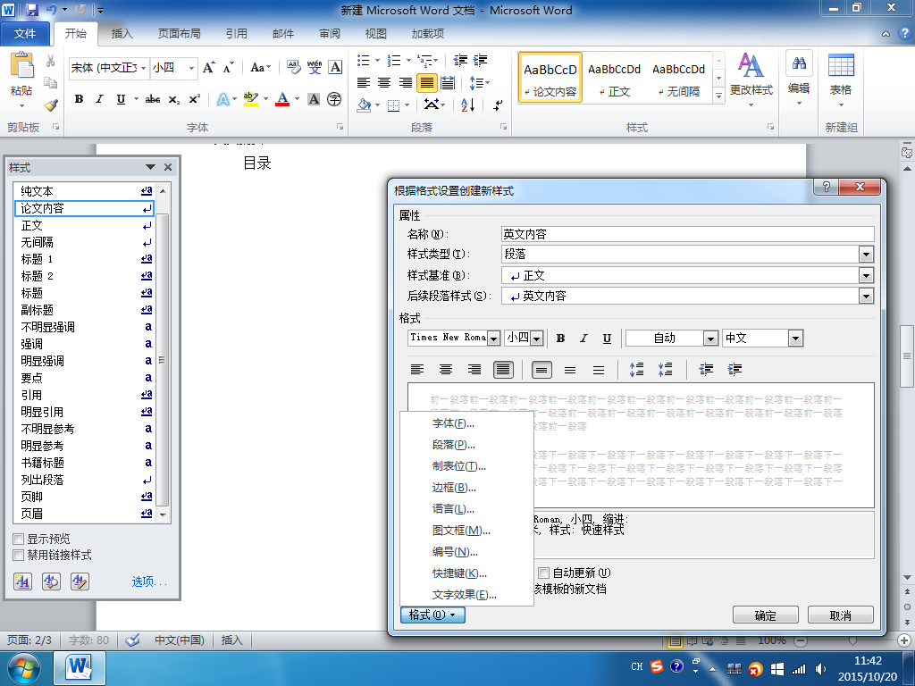
Task: Click dialog increase indent icon
Action: coord(735,369)
